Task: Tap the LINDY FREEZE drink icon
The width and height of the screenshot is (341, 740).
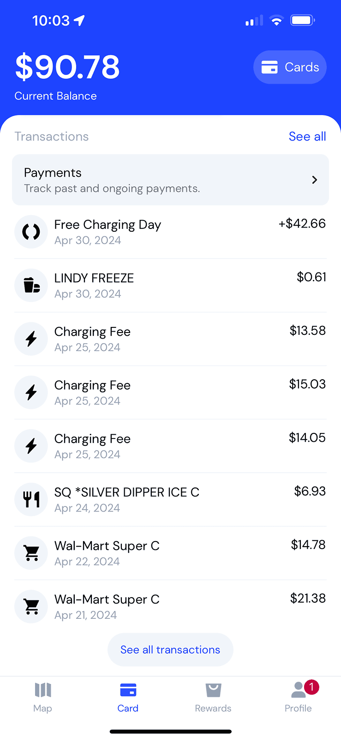Action: pyautogui.click(x=31, y=285)
